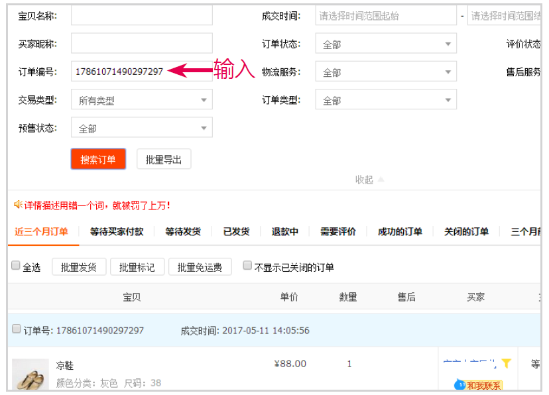Tick the 全选 checkbox

(15, 266)
